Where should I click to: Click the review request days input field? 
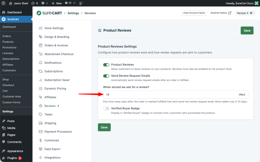(x=170, y=94)
